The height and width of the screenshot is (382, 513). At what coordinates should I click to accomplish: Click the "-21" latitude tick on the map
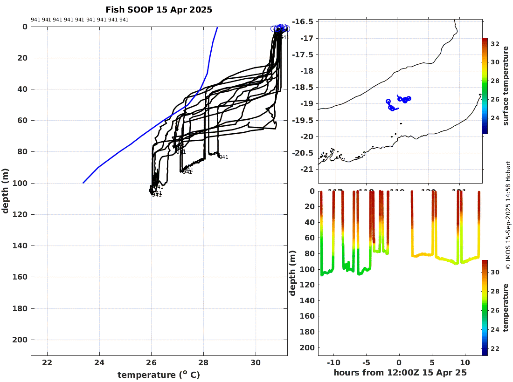point(307,169)
